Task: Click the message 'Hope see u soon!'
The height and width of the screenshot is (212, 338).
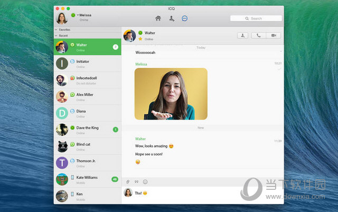Action: [x=149, y=154]
